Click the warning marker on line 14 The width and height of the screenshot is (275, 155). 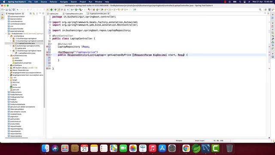coord(47,52)
